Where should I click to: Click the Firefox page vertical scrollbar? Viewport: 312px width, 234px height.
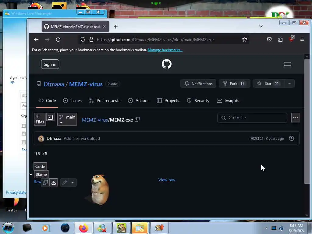pyautogui.click(x=307, y=121)
